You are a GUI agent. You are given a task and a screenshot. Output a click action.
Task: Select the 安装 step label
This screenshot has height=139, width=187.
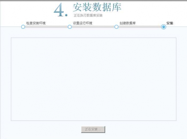170,23
